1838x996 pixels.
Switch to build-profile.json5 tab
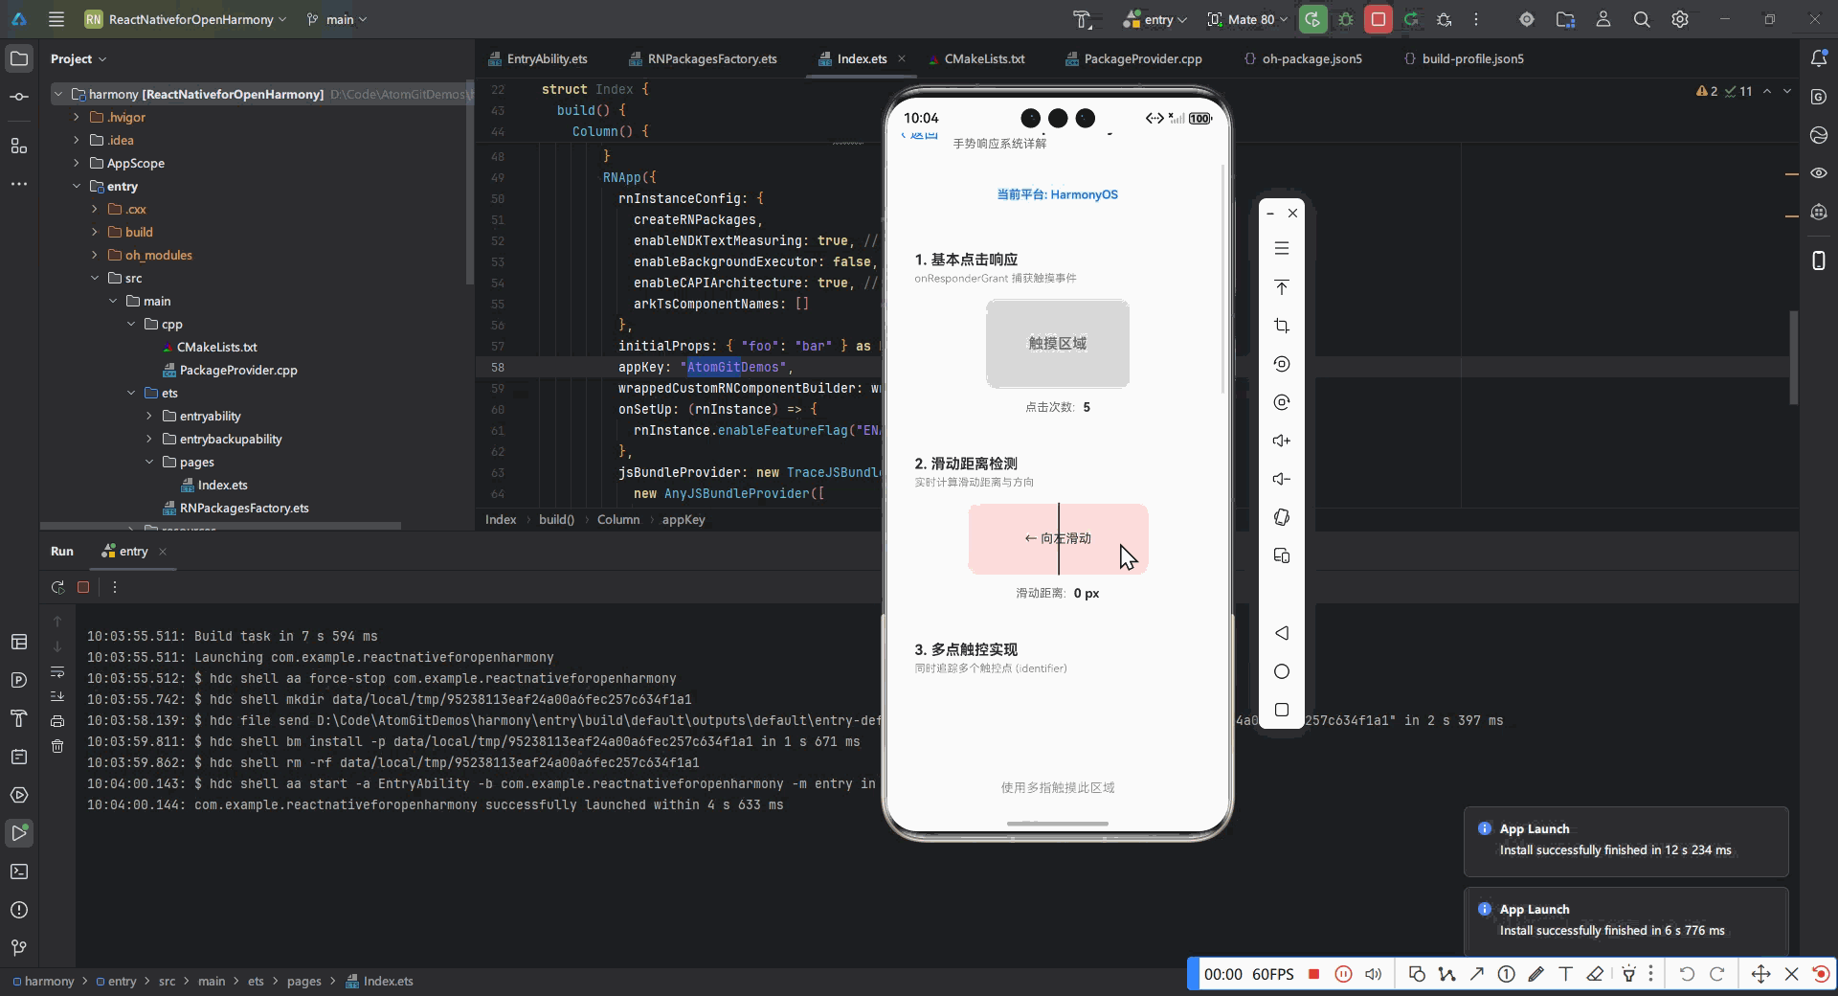coord(1465,58)
